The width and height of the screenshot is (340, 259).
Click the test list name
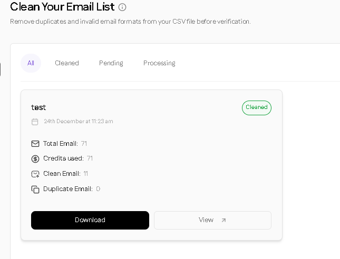[38, 107]
